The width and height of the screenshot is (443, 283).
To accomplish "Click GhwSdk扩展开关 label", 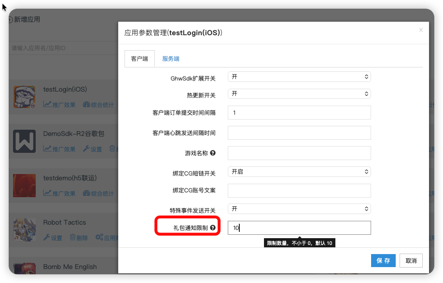I will click(193, 79).
